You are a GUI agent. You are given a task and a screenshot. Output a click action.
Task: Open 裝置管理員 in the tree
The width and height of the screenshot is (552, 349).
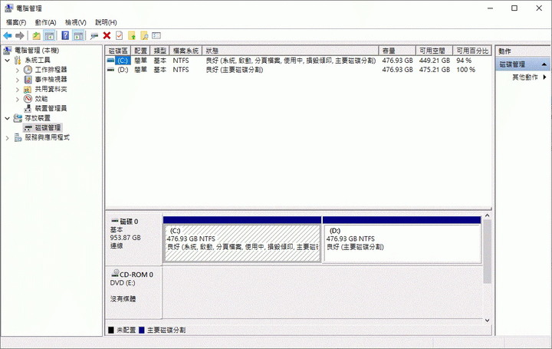coord(51,108)
